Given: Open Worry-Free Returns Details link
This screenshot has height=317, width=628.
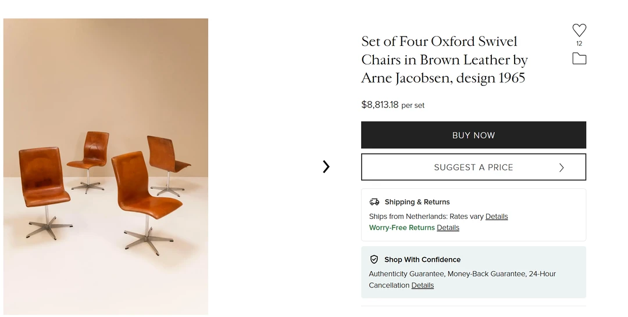Looking at the screenshot, I should pos(448,228).
